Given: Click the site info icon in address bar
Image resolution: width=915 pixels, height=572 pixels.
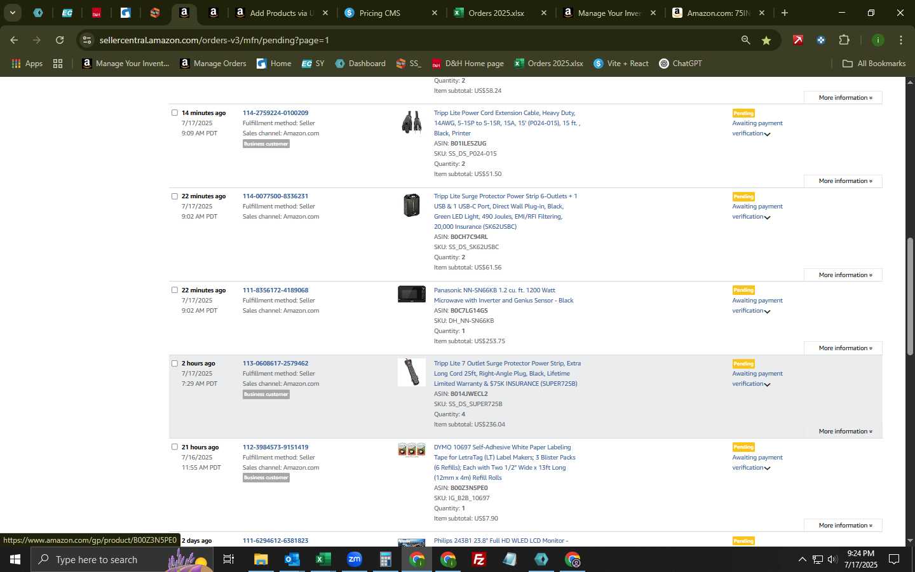Looking at the screenshot, I should [x=87, y=40].
